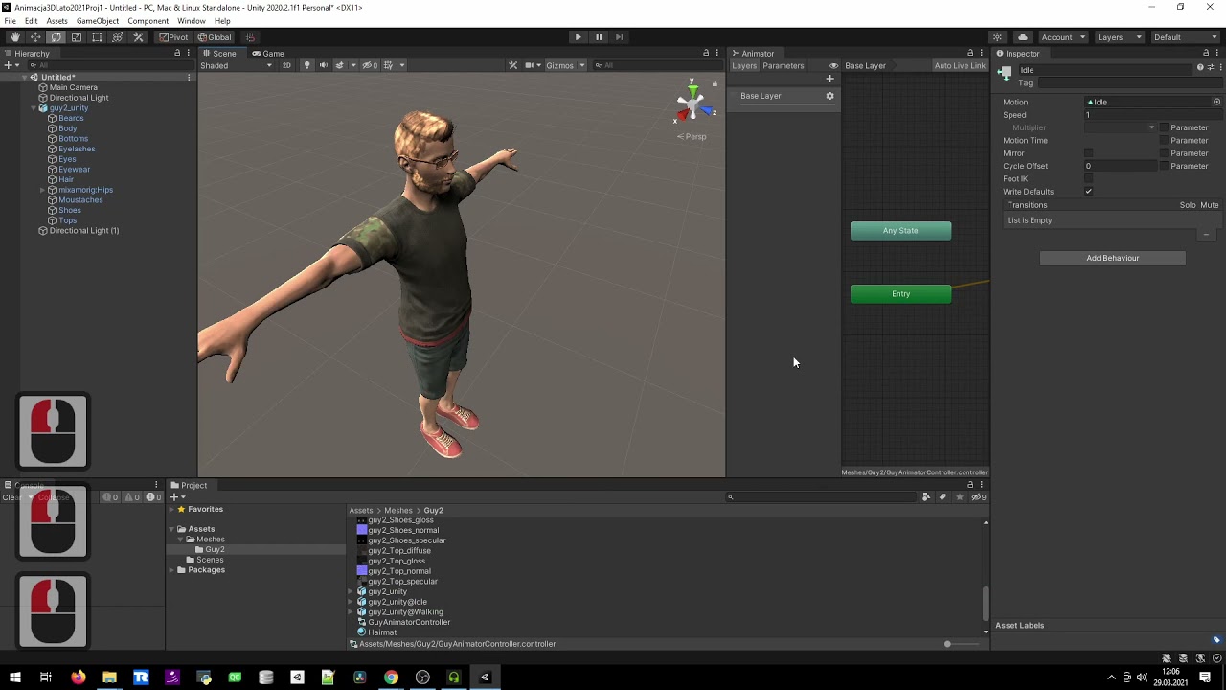Open the Window menu
This screenshot has width=1226, height=690.
192,21
